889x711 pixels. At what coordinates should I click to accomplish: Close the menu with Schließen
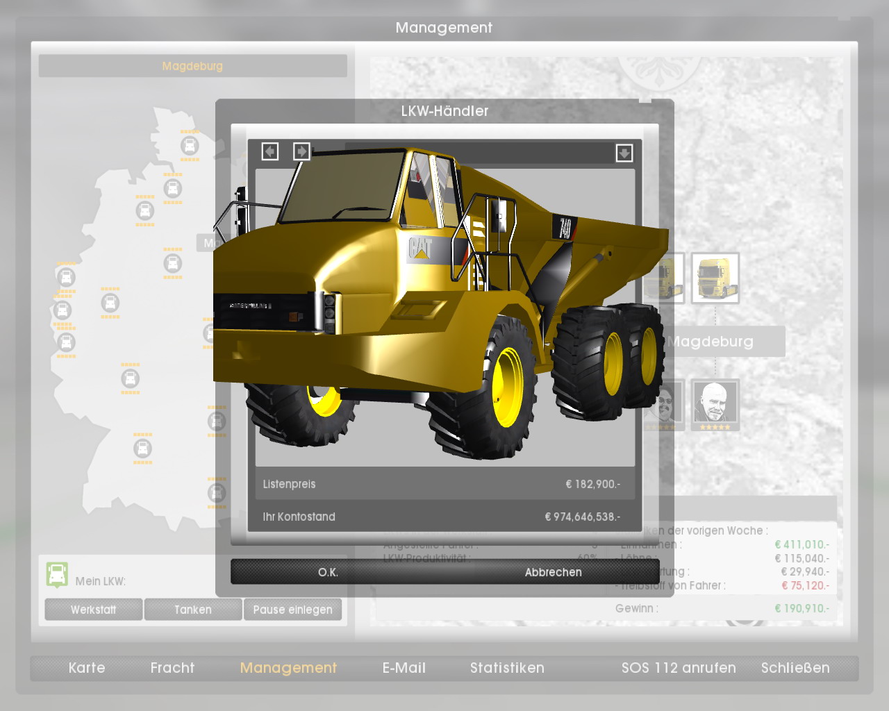tap(795, 668)
